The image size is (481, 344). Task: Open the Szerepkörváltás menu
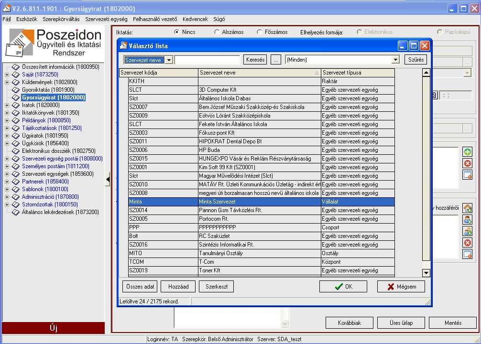[61, 19]
